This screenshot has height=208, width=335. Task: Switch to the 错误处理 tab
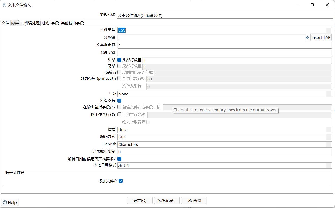coord(32,23)
